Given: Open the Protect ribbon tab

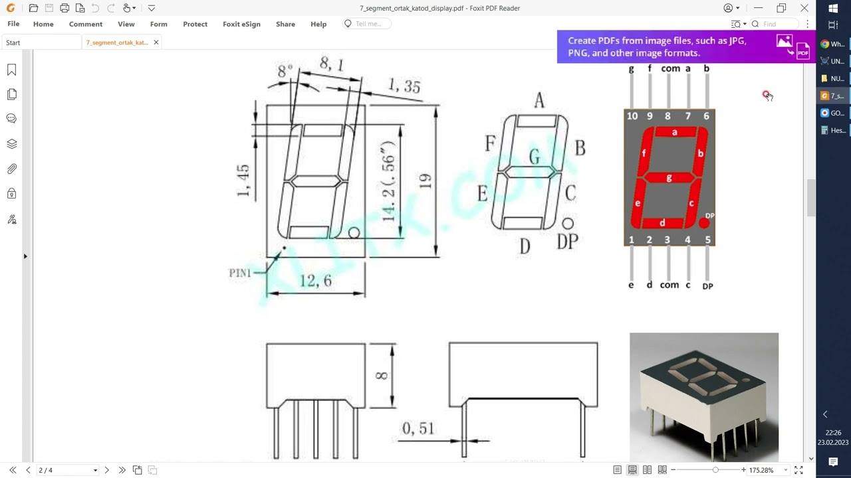Looking at the screenshot, I should [x=195, y=24].
